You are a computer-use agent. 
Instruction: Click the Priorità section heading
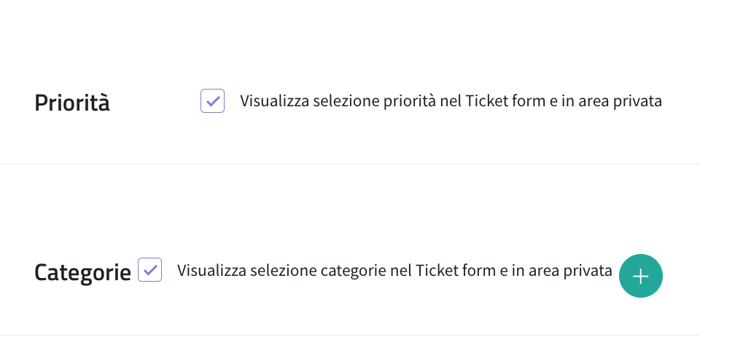(72, 103)
